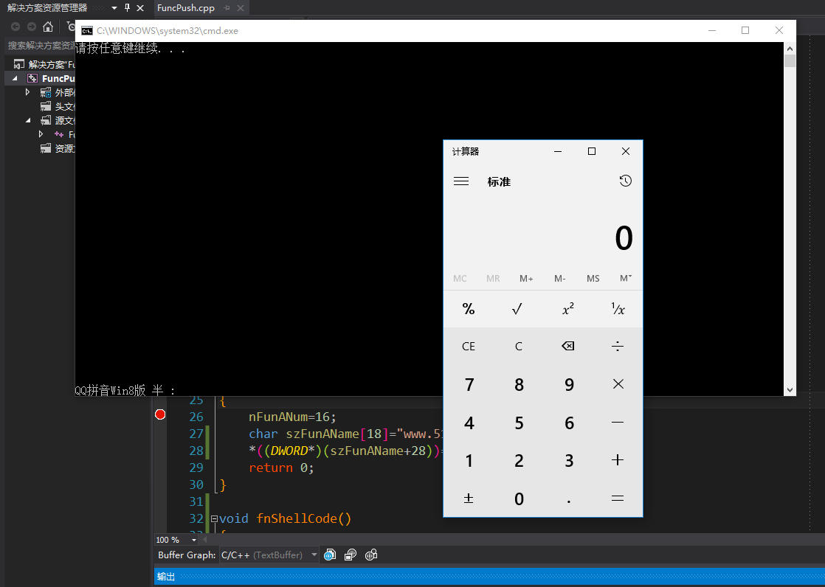825x587 pixels.
Task: Click the C clear button in Calculator
Action: tap(518, 346)
